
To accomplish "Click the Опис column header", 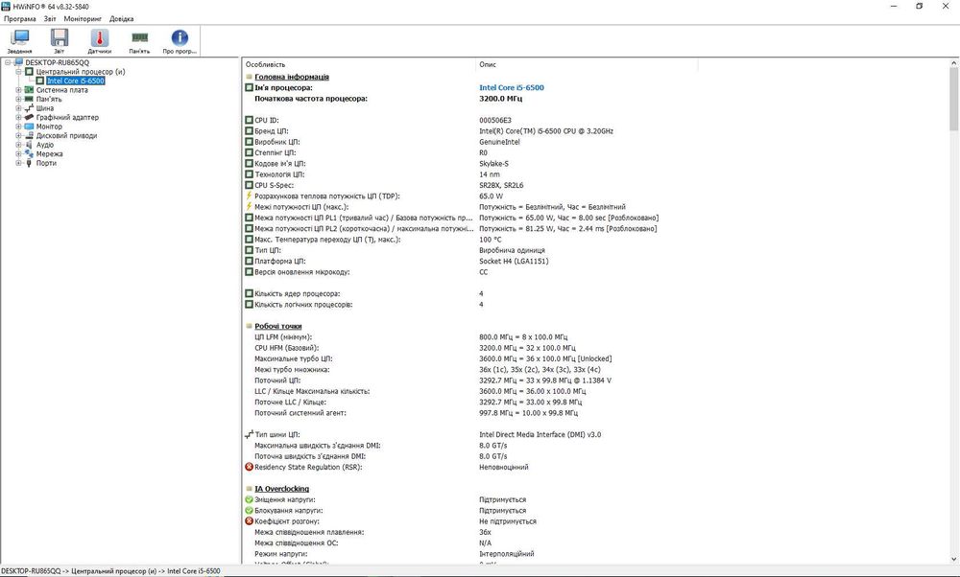I will point(587,64).
